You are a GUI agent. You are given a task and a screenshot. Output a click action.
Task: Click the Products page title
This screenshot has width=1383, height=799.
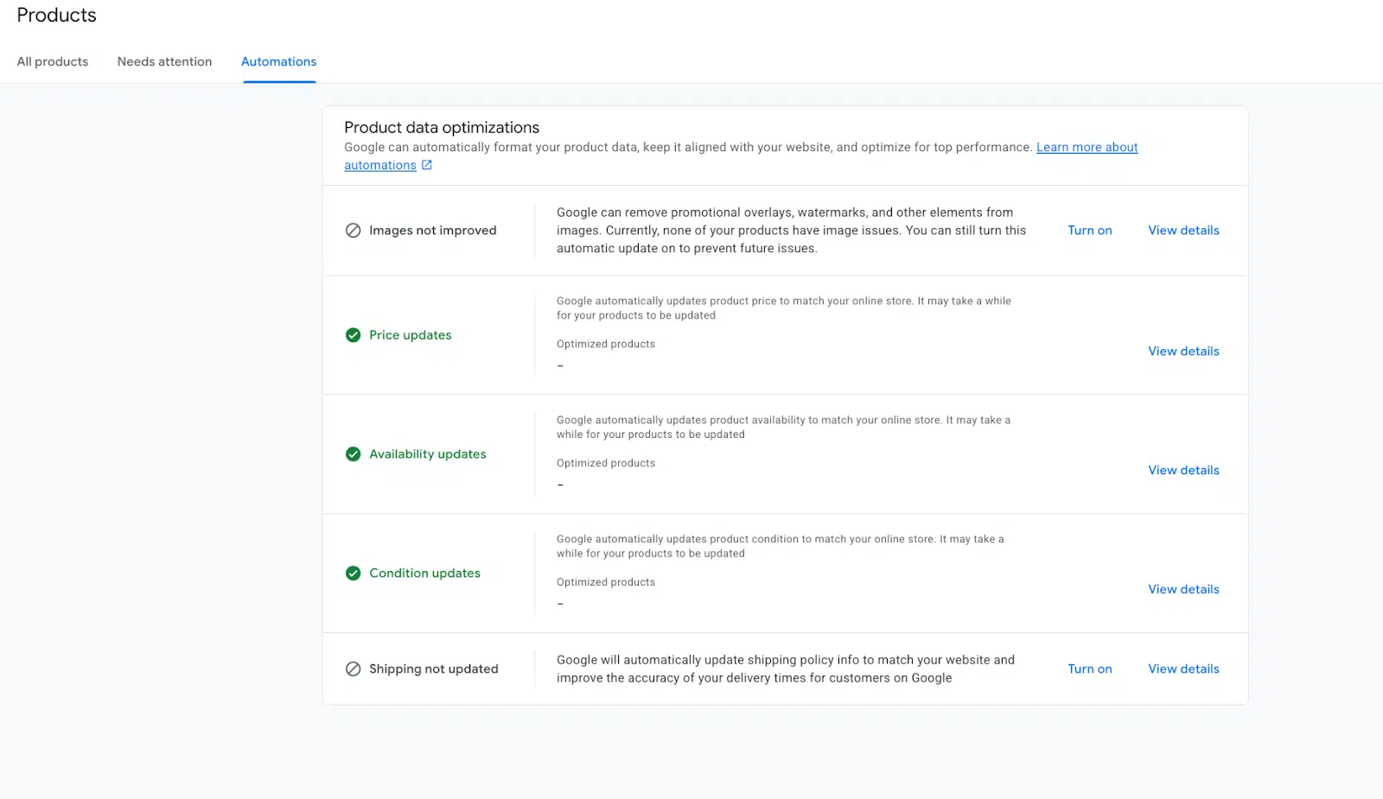56,16
